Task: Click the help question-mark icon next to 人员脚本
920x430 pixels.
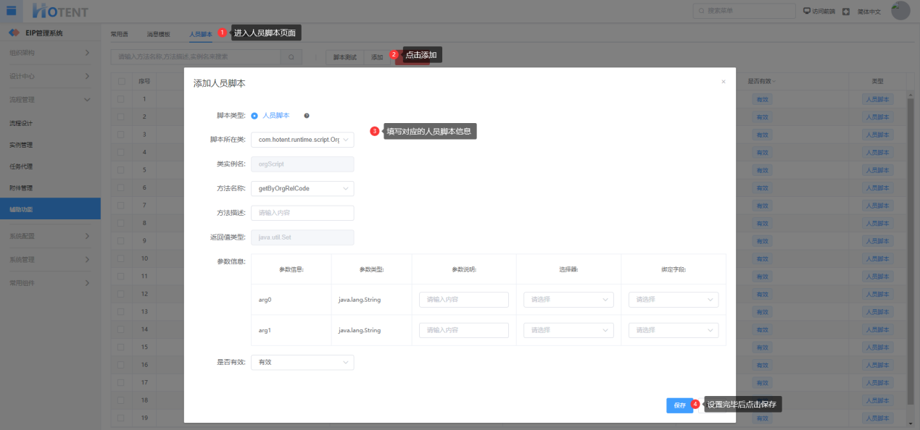Action: (307, 116)
